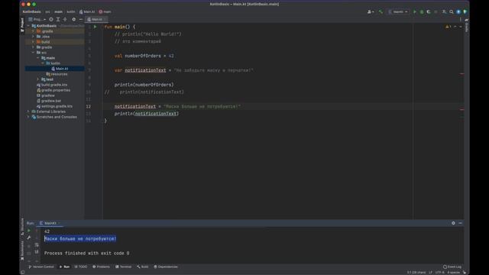This screenshot has height=275, width=489.
Task: Click the shield icon in toolbar
Action: click(465, 12)
